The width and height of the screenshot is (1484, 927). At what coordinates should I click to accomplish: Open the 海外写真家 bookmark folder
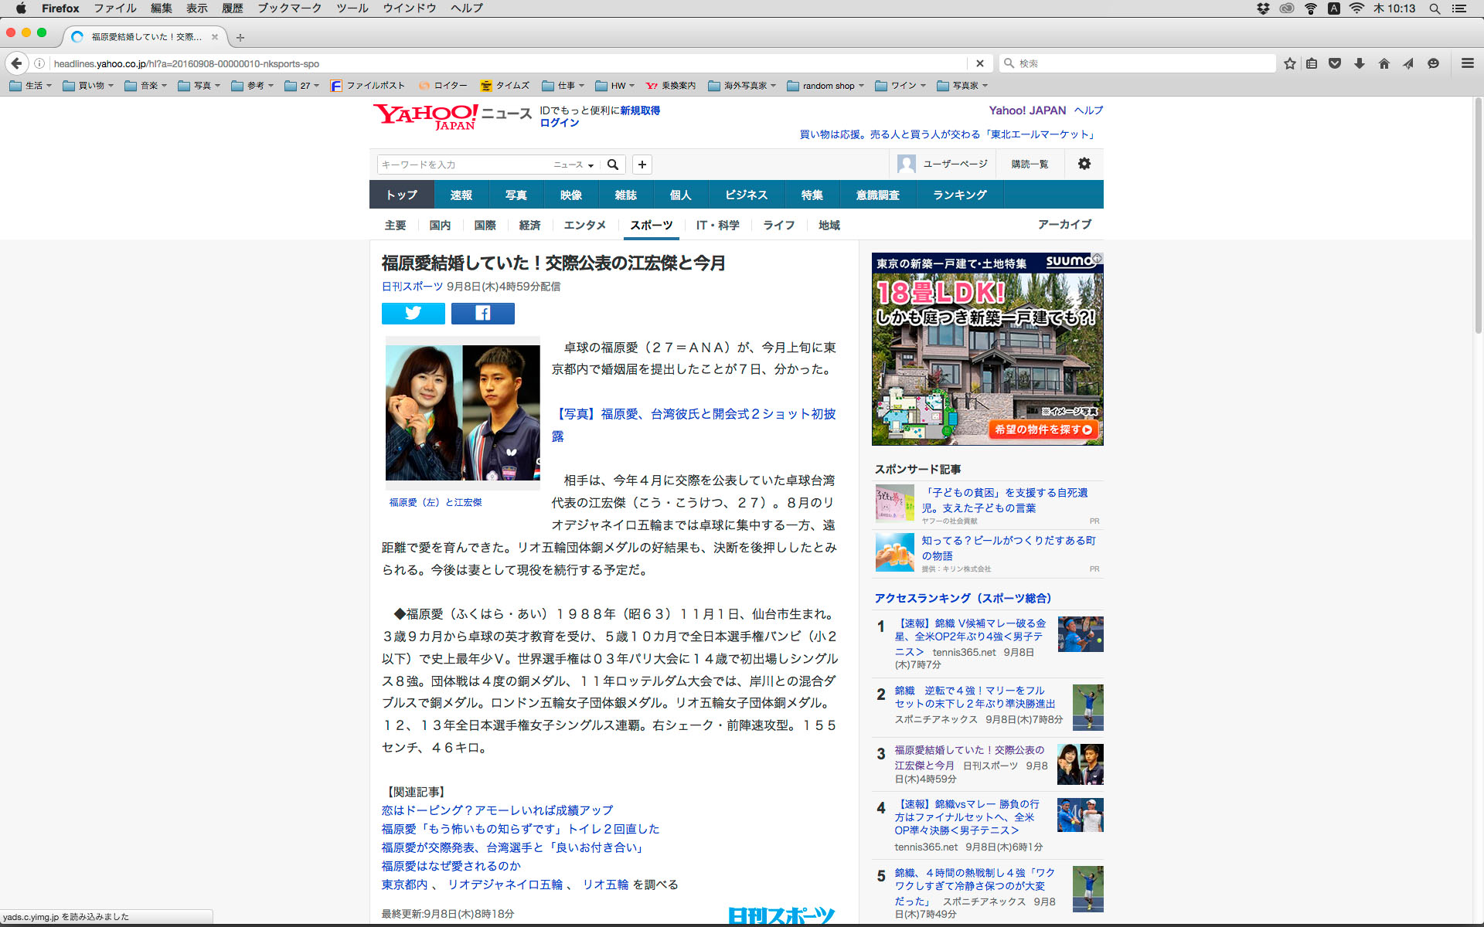click(742, 86)
